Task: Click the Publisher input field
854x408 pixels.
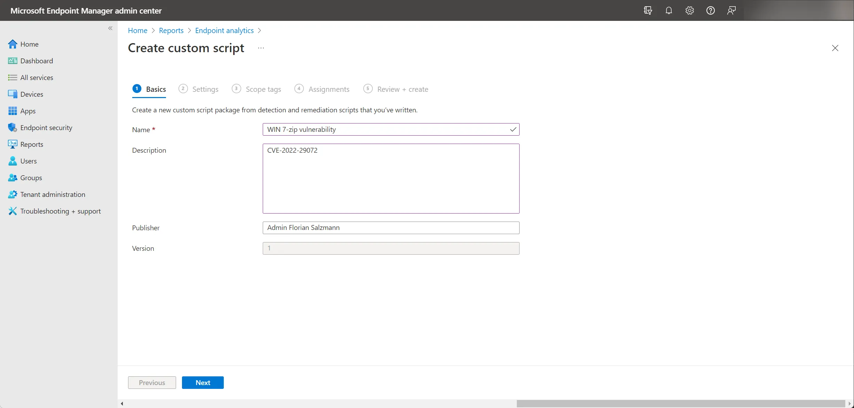Action: (x=391, y=228)
